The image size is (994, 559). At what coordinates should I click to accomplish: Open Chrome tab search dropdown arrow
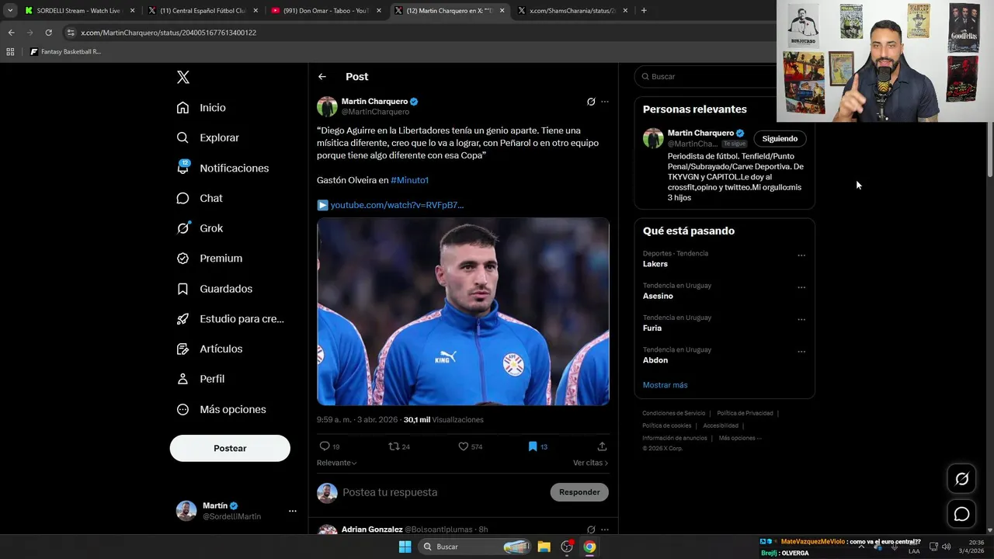(10, 11)
